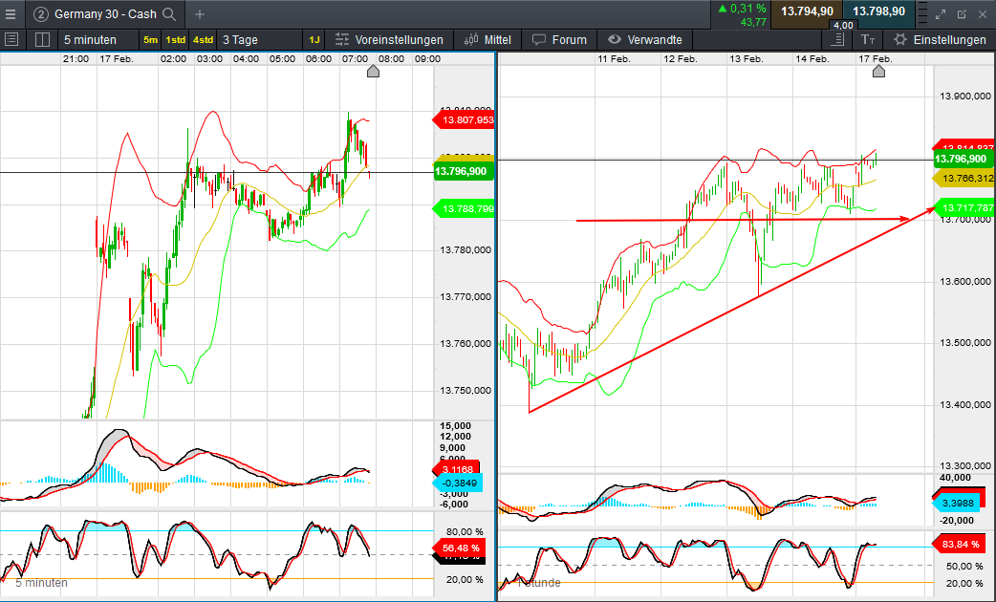996x602 pixels.
Task: Toggle the split chart layout icon
Action: pyautogui.click(x=43, y=39)
